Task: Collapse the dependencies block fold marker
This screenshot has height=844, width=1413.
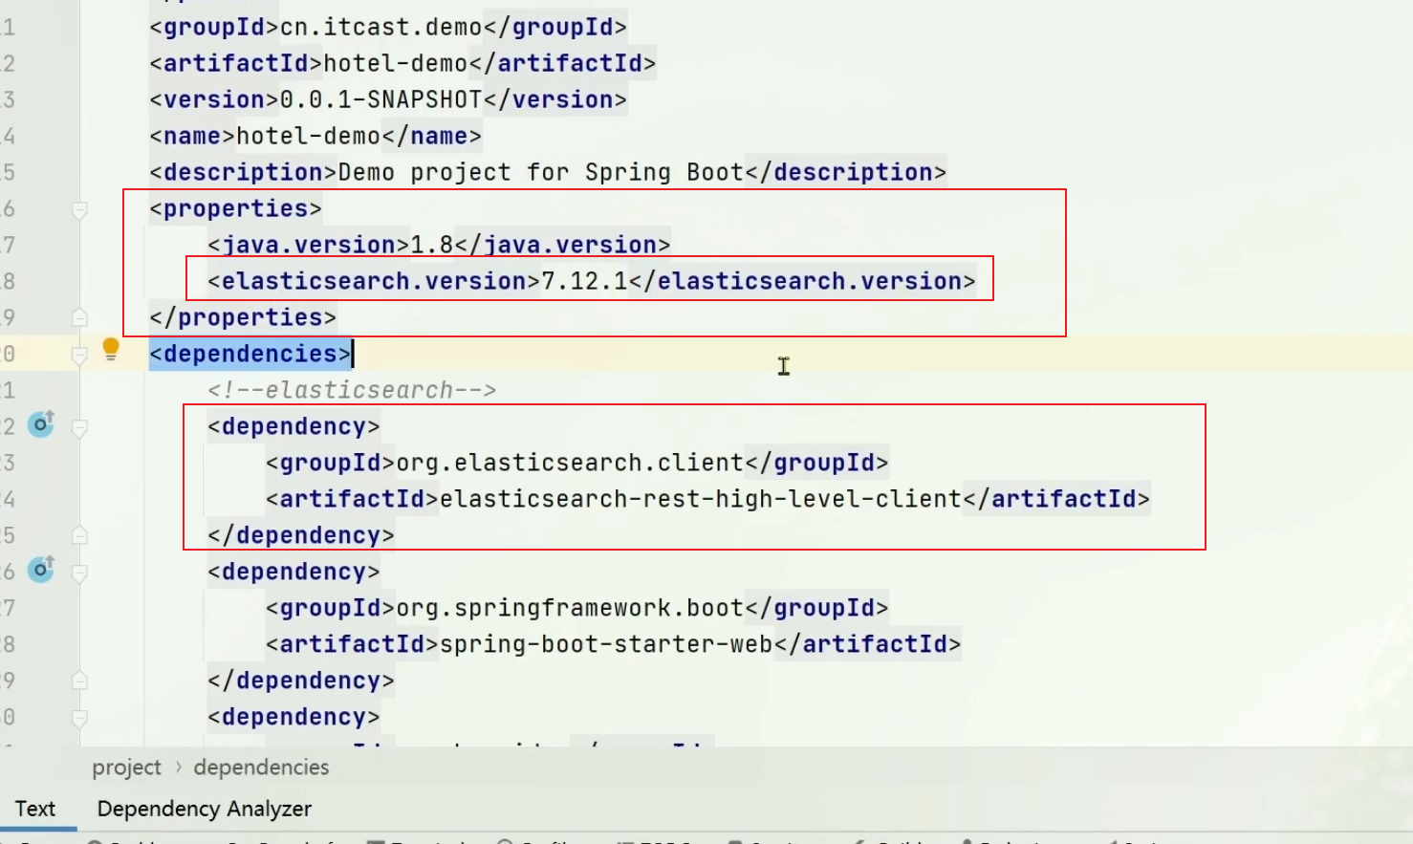Action: tap(80, 355)
